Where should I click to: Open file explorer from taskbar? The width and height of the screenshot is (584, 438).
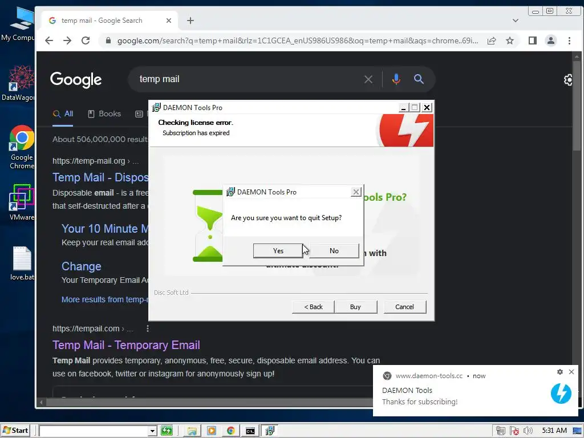[192, 431]
